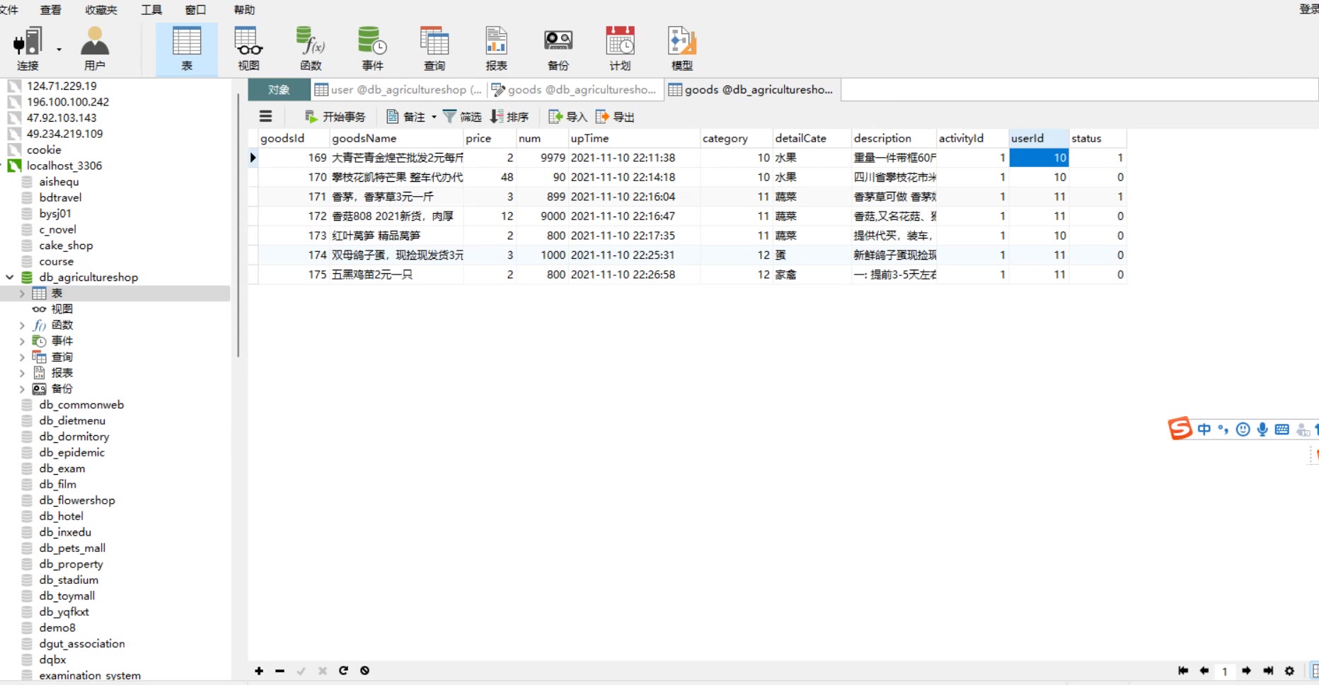
Task: Open the Function (函数) toolbar icon
Action: [311, 48]
